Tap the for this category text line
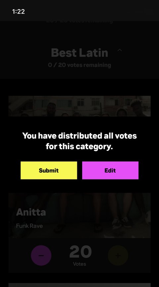Screen dimensions: 159x287 point(79,146)
